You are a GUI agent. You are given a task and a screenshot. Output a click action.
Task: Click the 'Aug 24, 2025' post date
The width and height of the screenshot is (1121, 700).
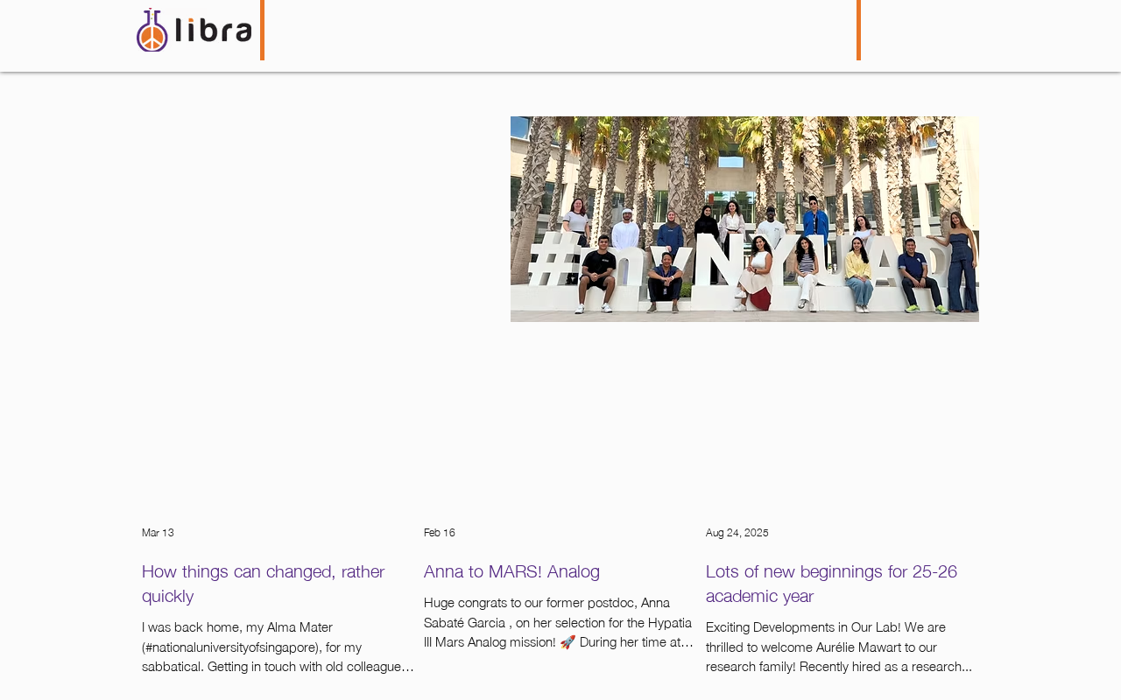coord(737,533)
